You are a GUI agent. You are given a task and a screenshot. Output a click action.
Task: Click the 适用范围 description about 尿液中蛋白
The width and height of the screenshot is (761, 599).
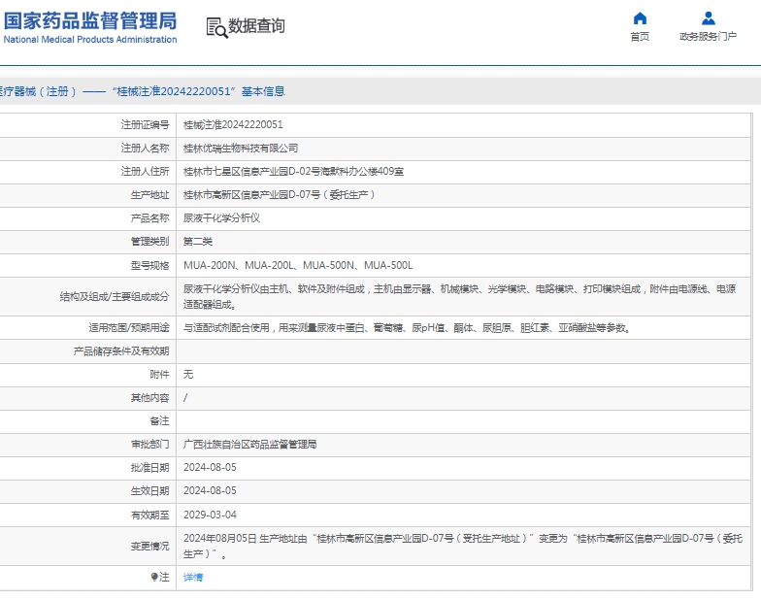(407, 328)
